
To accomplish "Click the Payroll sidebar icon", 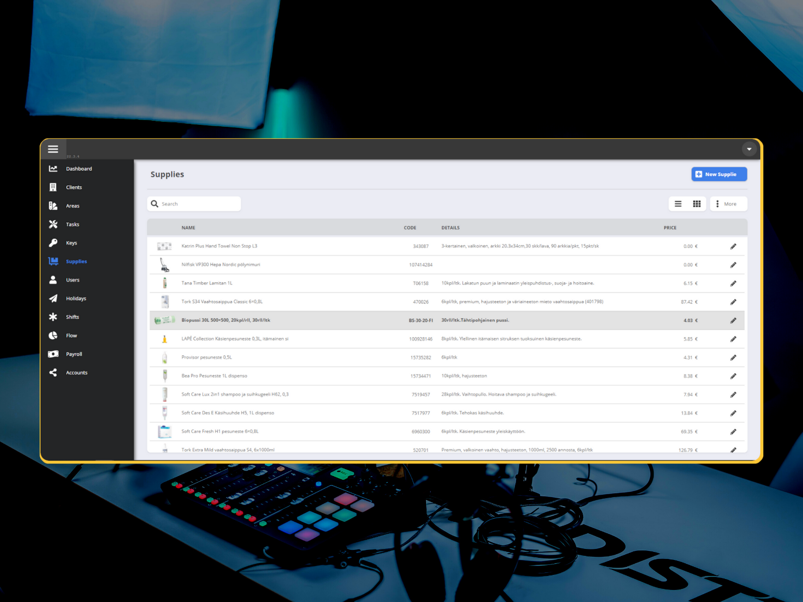I will [x=53, y=354].
